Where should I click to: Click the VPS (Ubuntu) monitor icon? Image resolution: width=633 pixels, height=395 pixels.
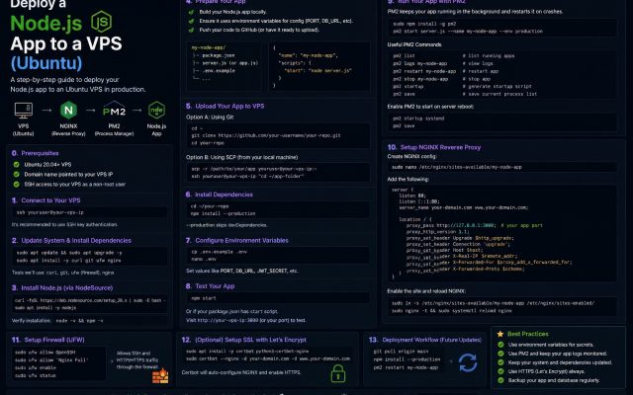tap(24, 110)
